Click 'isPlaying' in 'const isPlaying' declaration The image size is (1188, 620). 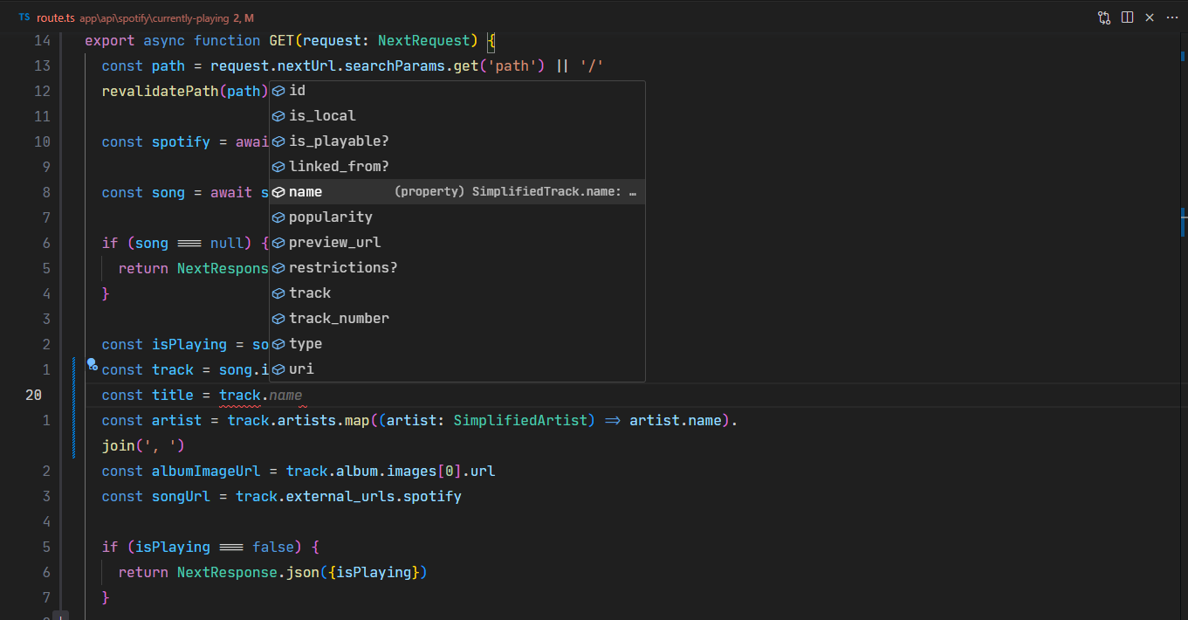[189, 344]
